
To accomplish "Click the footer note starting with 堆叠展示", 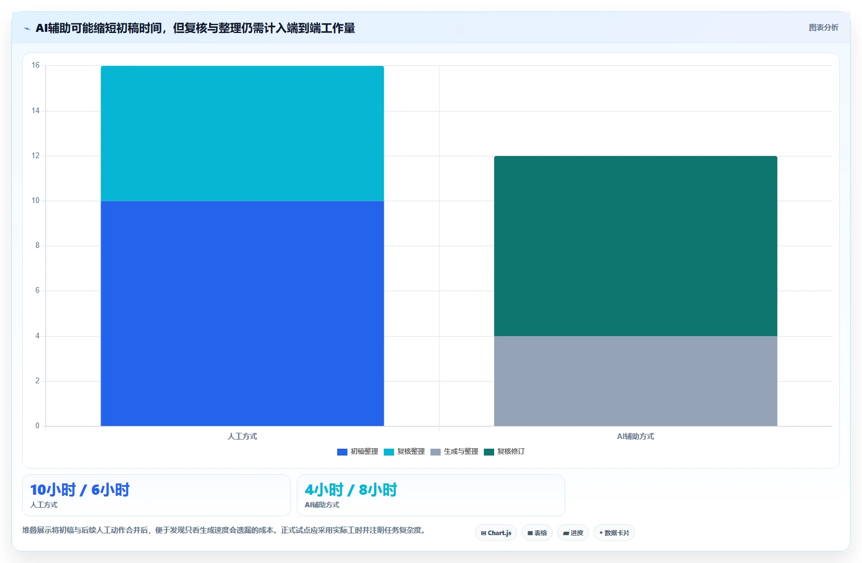I will [223, 530].
